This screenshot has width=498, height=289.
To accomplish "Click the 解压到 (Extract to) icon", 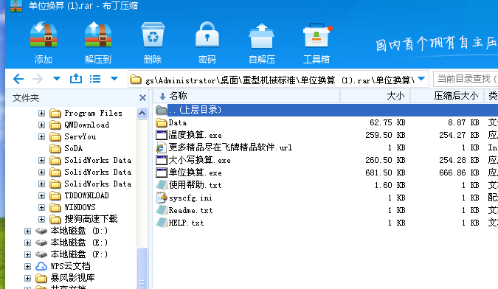I will point(98,35).
